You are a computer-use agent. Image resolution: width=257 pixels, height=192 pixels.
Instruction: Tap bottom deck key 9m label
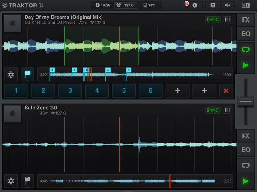pyautogui.click(x=45, y=113)
